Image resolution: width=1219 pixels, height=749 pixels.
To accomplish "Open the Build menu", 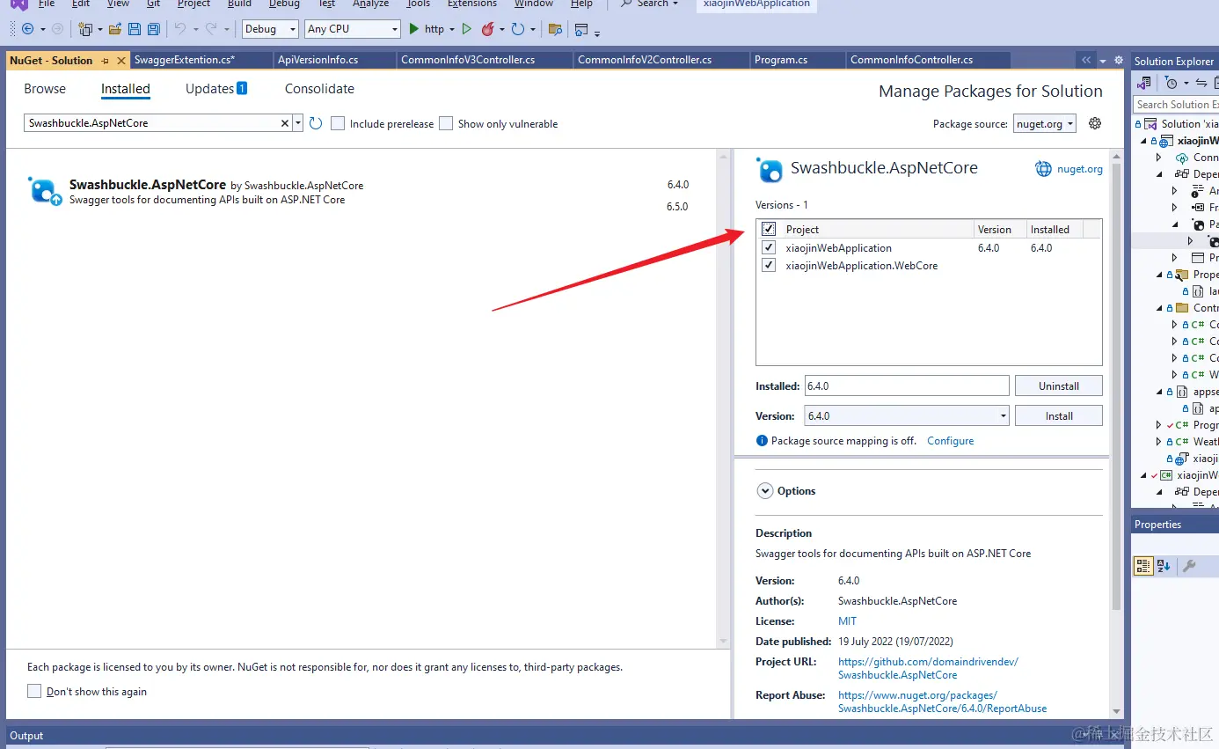I will (x=239, y=4).
